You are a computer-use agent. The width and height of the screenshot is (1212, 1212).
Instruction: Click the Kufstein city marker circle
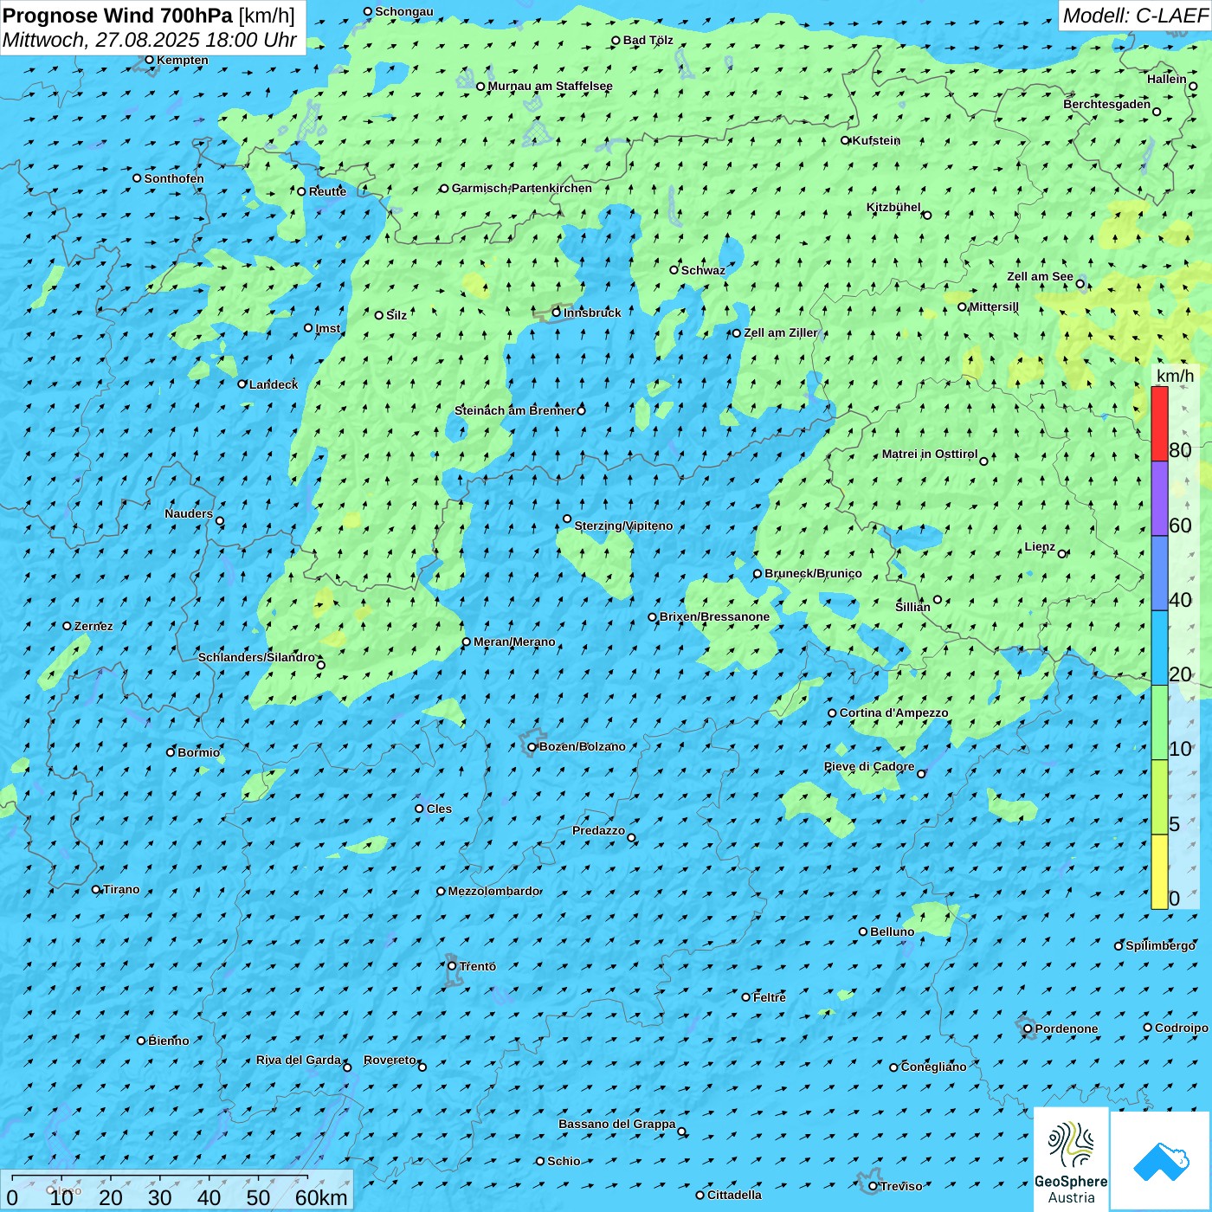pyautogui.click(x=846, y=140)
